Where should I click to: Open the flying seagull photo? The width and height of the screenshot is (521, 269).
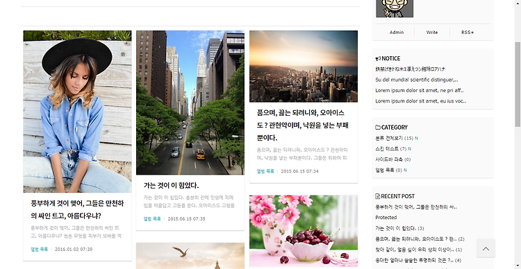click(x=190, y=256)
